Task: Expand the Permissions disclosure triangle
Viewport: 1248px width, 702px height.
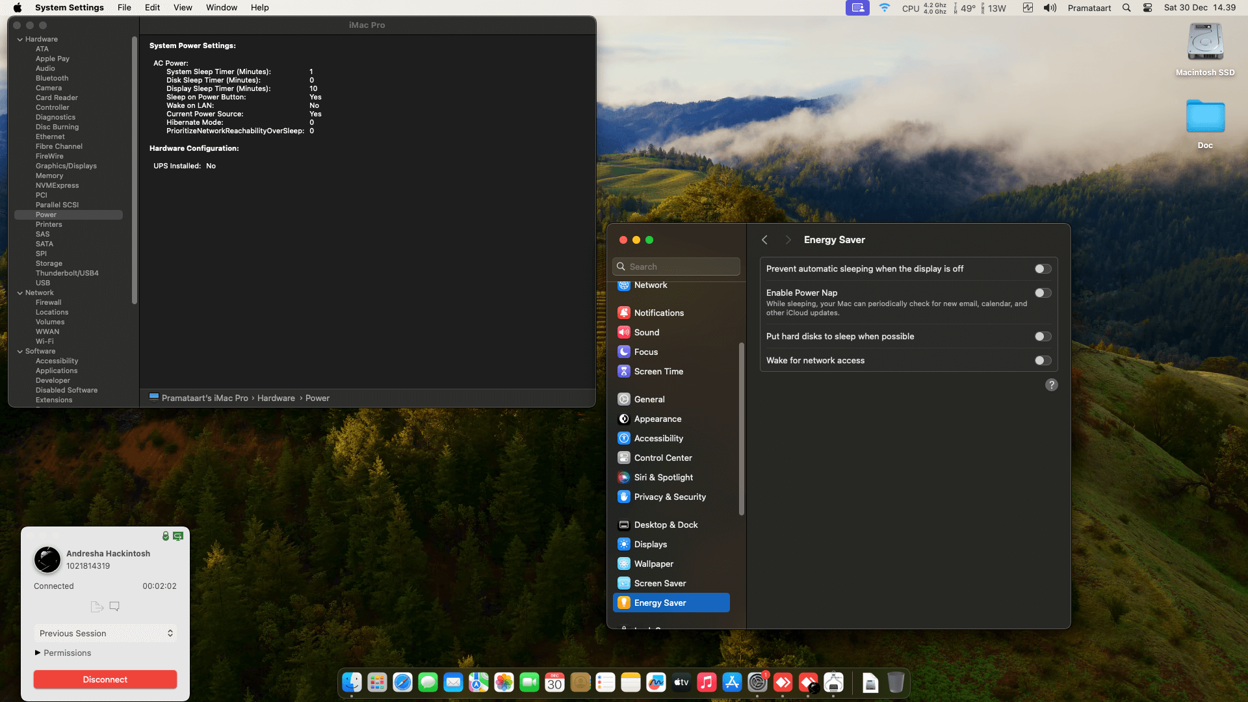Action: [38, 653]
